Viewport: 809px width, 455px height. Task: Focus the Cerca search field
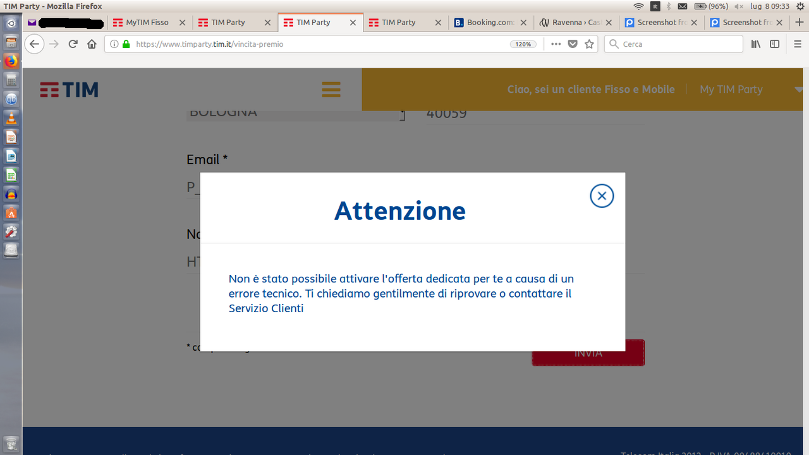674,44
